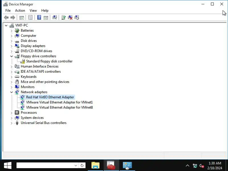Click the network status tray icon
The image size is (228, 171).
[195, 166]
